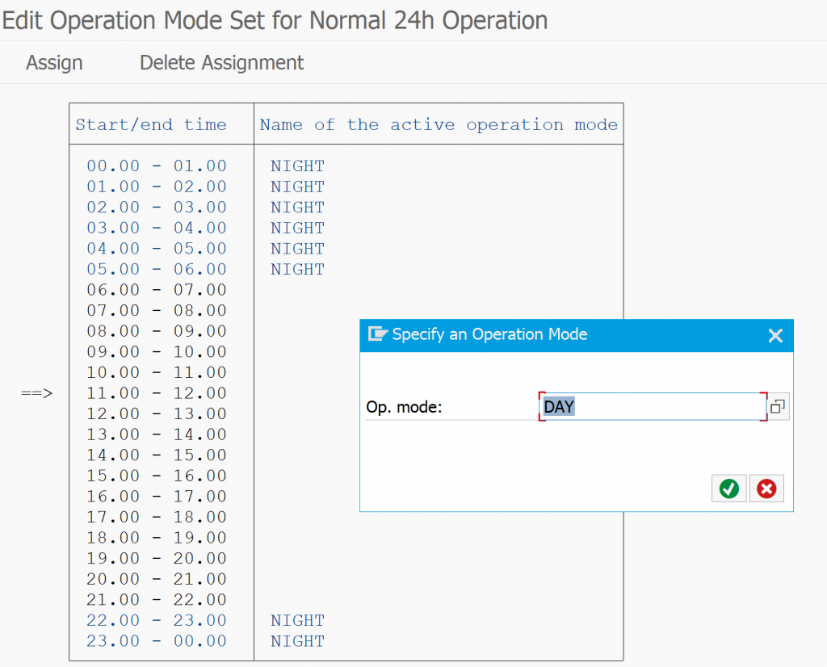Confirm the operation mode with green checkmark
The image size is (827, 667).
[728, 489]
